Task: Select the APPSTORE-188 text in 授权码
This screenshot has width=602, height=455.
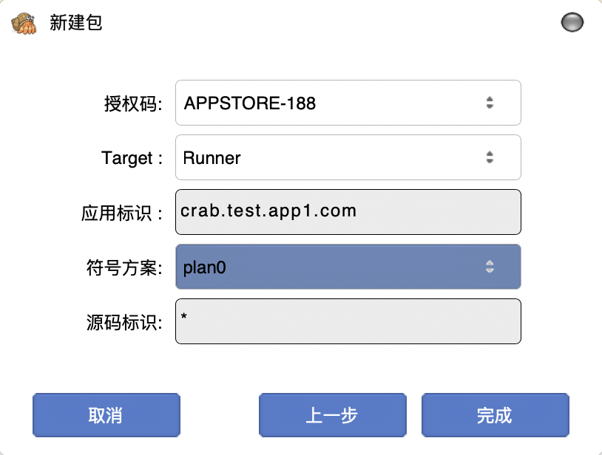Action: point(250,103)
